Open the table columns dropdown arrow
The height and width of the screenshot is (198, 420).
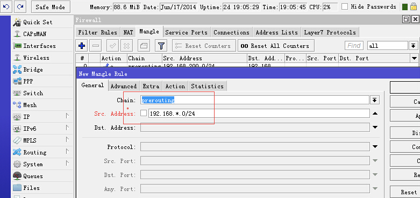[x=414, y=58]
